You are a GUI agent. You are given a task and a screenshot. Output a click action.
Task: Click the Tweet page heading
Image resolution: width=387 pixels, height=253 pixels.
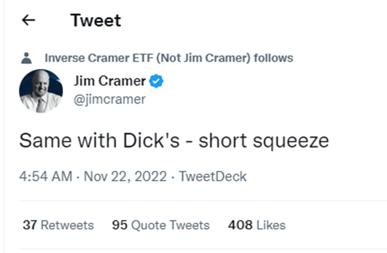point(95,20)
